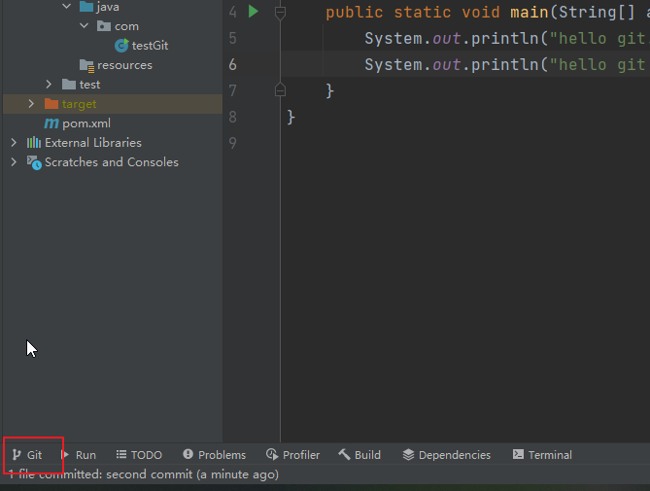The image size is (650, 491).
Task: Expand the test folder chevron
Action: [49, 85]
